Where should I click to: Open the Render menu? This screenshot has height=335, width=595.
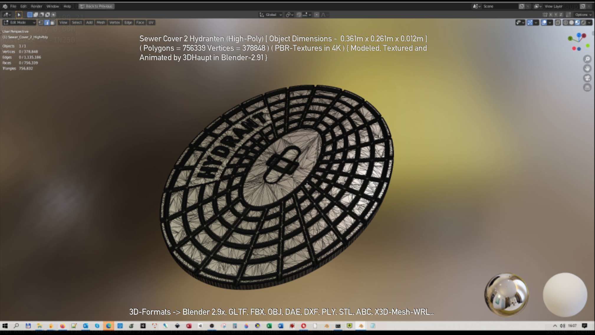click(37, 6)
